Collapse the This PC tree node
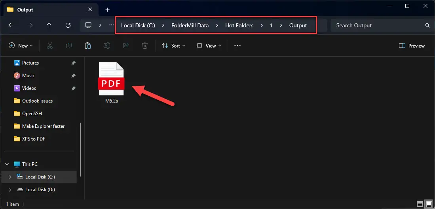Screen dimensions: 435x209 pos(7,164)
